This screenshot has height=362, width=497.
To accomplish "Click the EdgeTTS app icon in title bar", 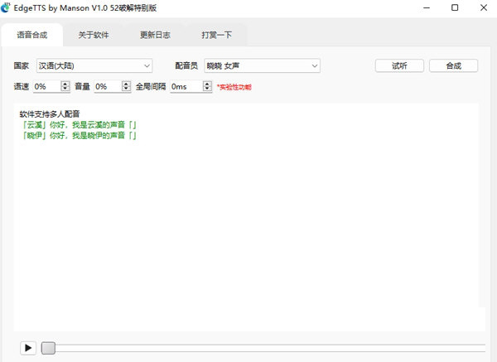I will click(7, 7).
